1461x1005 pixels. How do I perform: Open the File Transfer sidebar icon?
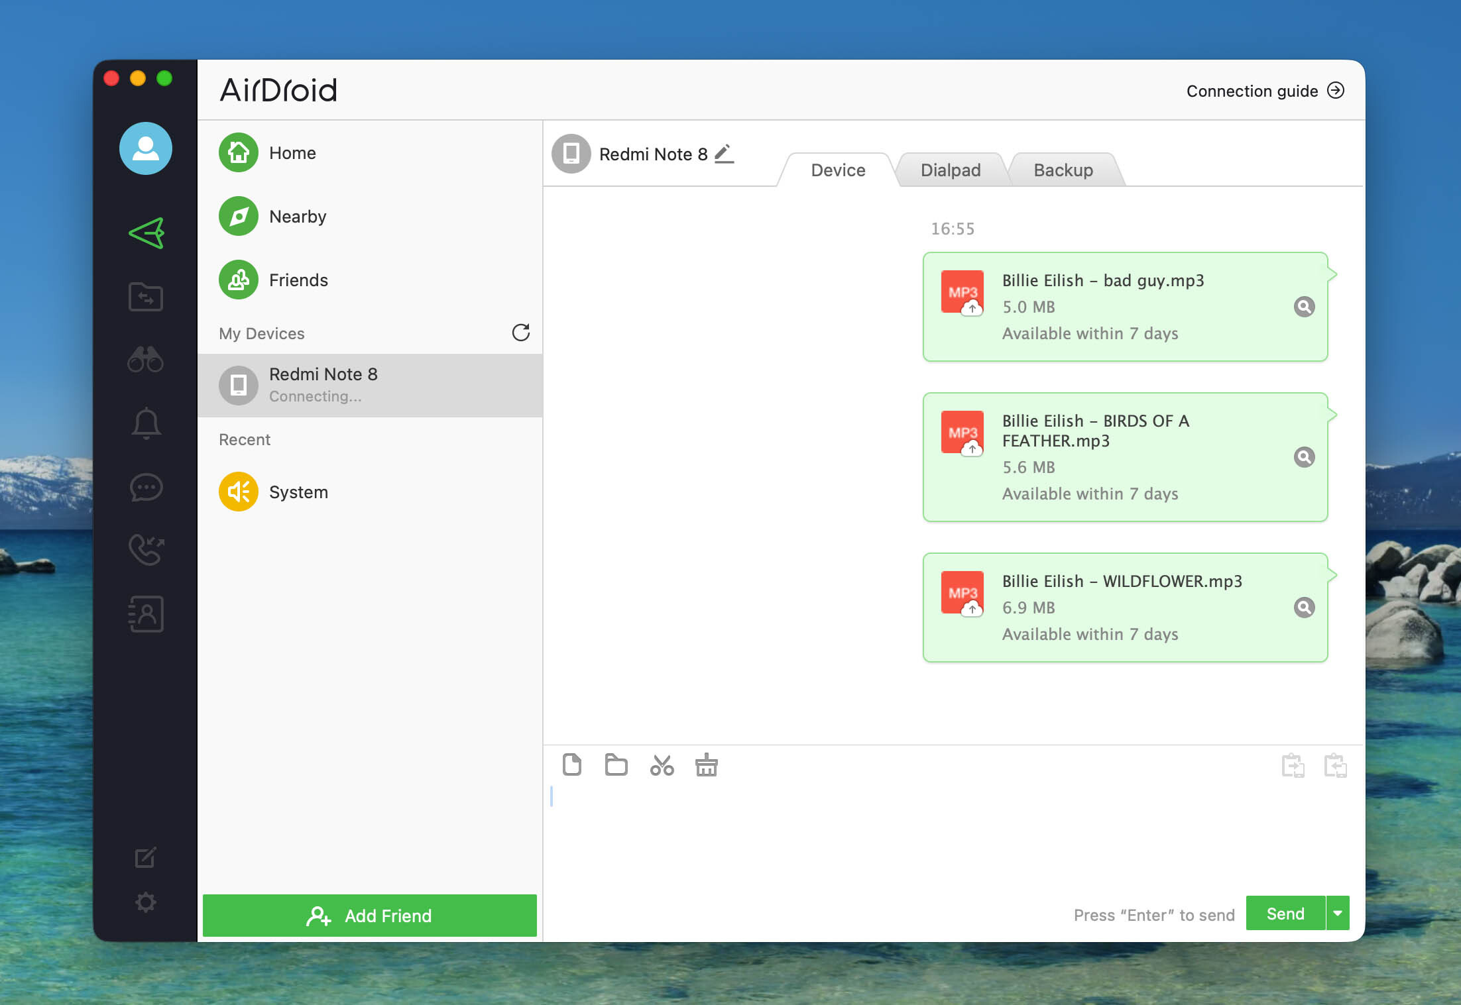[146, 233]
